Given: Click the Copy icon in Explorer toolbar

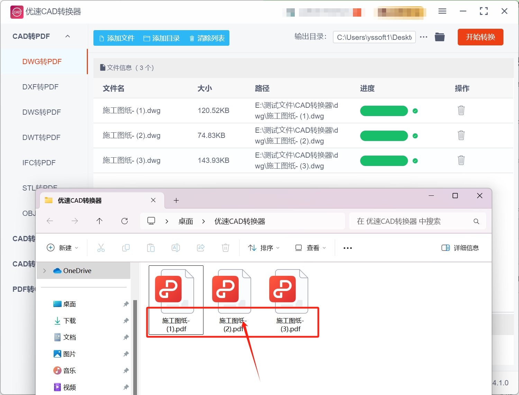Looking at the screenshot, I should click(x=126, y=248).
